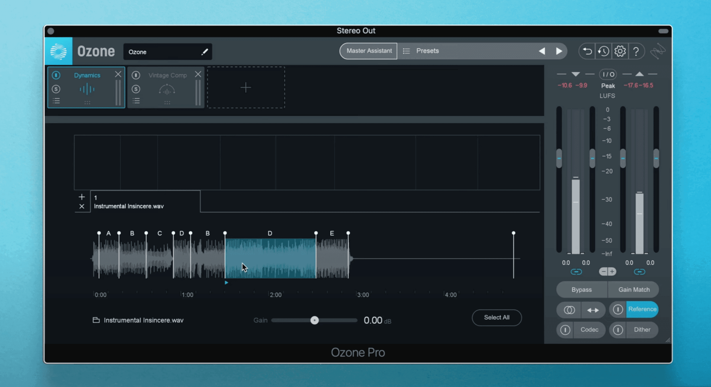Click the output meter up-triangle expander
This screenshot has height=387, width=711.
639,74
